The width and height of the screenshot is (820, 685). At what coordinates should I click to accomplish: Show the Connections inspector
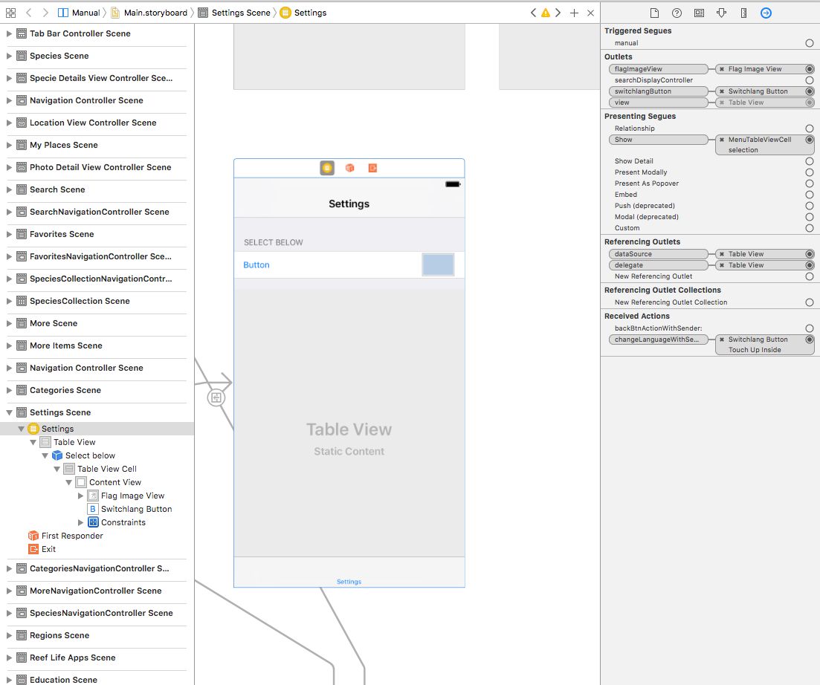766,13
